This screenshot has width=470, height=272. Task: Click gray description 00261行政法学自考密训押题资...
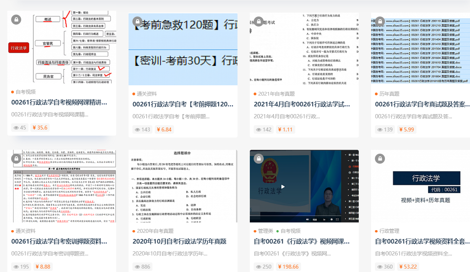coord(50,254)
